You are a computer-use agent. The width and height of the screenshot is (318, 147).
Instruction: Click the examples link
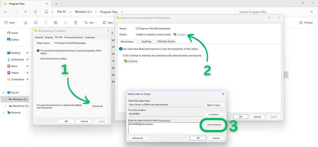click(x=164, y=120)
